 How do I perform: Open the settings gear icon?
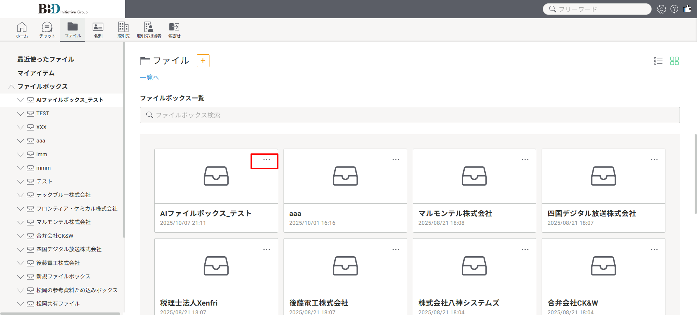click(x=661, y=9)
